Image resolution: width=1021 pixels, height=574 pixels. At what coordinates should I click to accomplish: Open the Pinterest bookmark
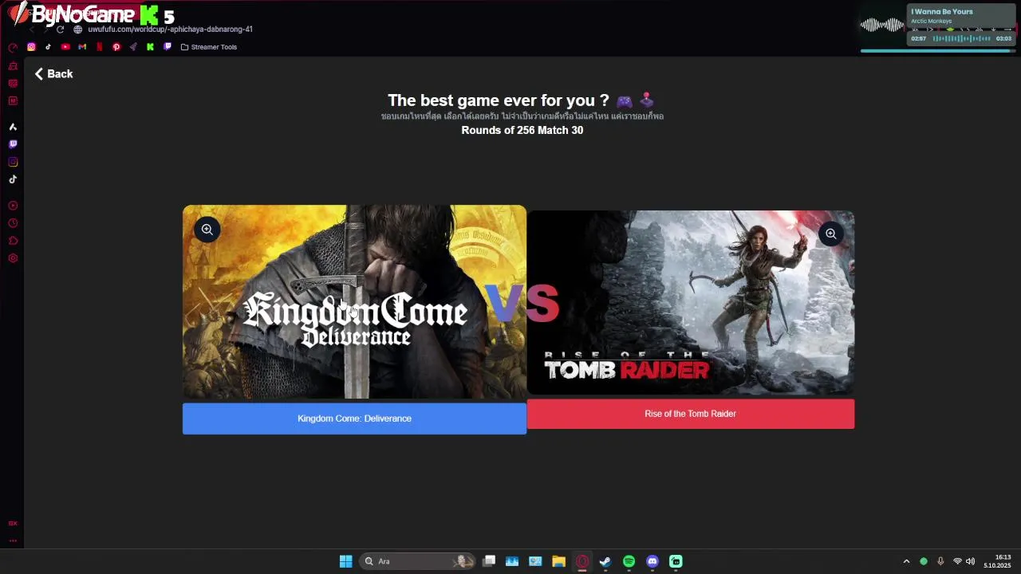tap(116, 47)
